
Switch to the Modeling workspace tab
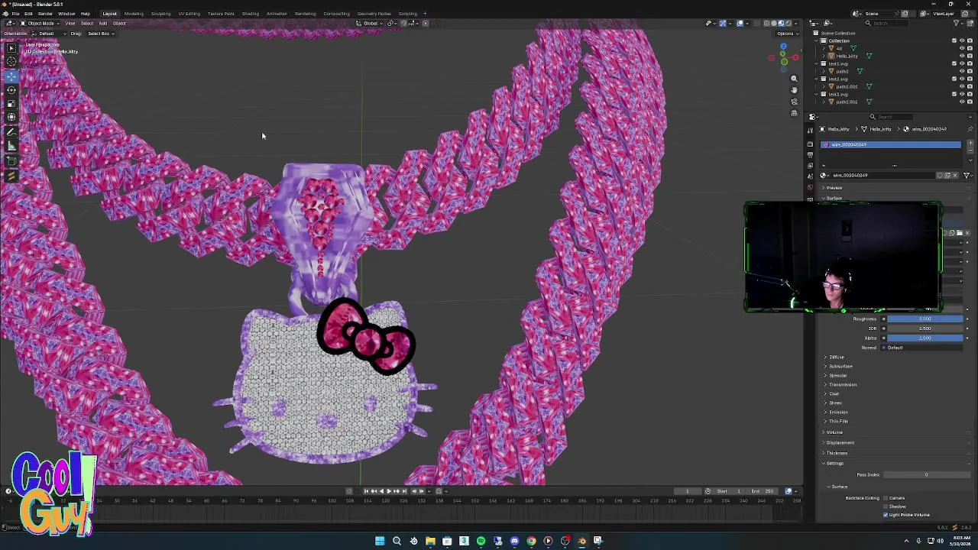[x=134, y=14]
